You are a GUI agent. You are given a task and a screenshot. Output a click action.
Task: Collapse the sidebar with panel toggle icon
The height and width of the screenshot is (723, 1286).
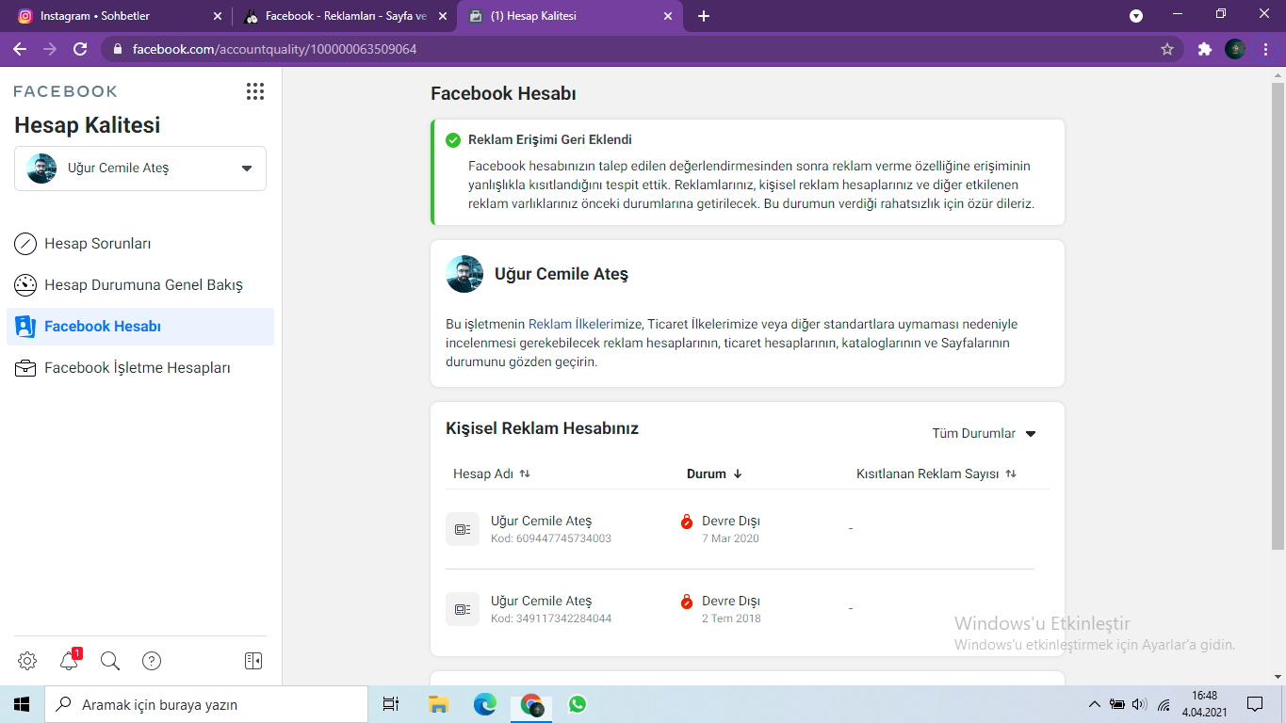click(x=253, y=661)
